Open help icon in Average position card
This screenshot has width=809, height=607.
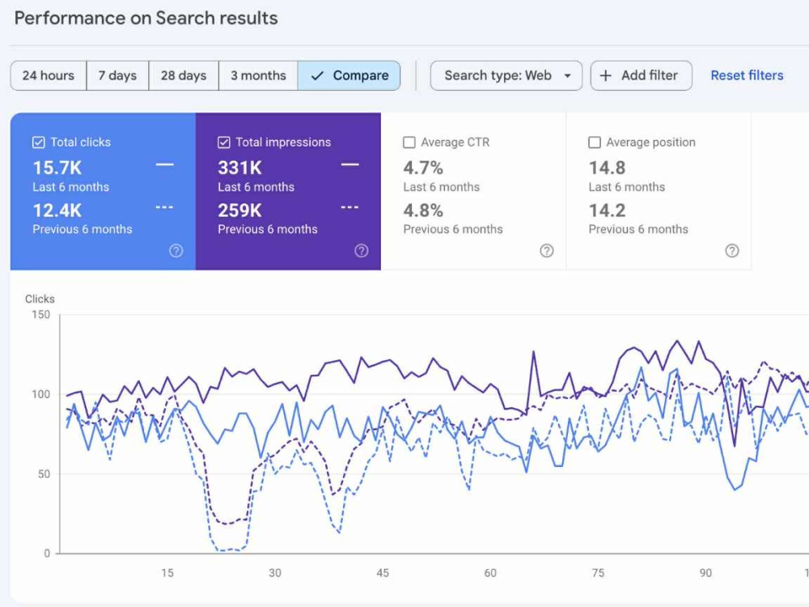coord(731,251)
